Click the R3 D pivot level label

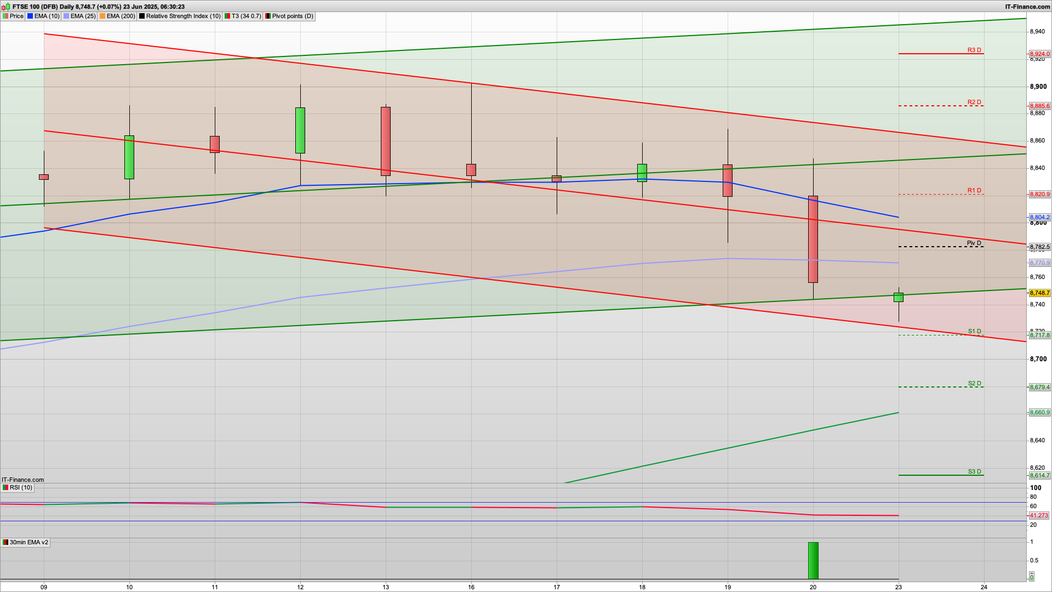[974, 50]
